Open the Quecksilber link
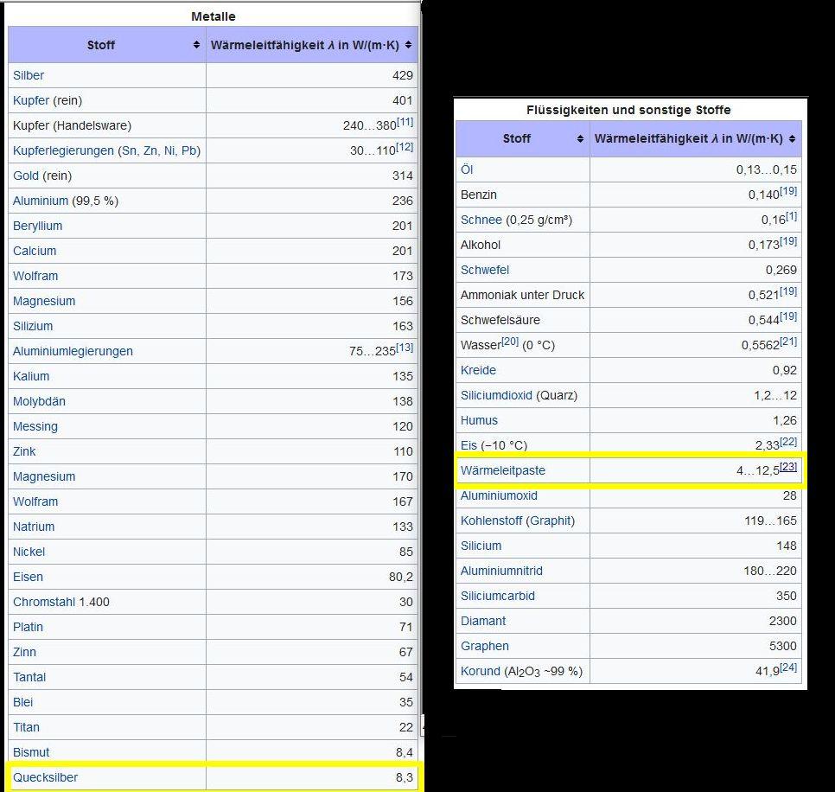The image size is (835, 792). coord(45,777)
